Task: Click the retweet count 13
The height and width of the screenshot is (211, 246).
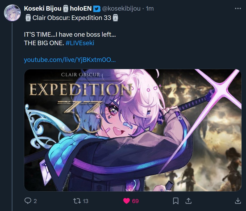Action: [86, 201]
